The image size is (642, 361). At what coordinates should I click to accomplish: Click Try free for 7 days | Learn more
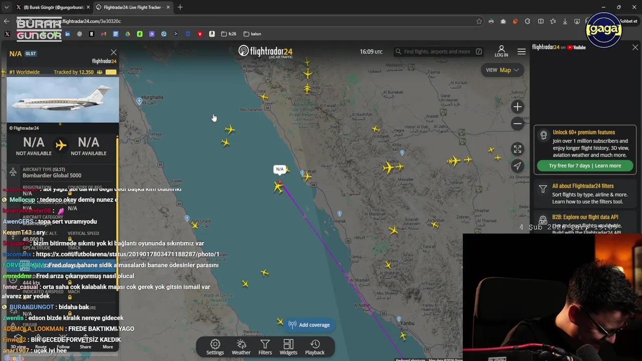click(x=585, y=166)
